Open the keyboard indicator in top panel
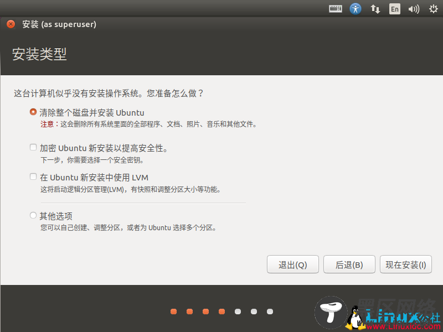This screenshot has height=332, width=443. [336, 9]
